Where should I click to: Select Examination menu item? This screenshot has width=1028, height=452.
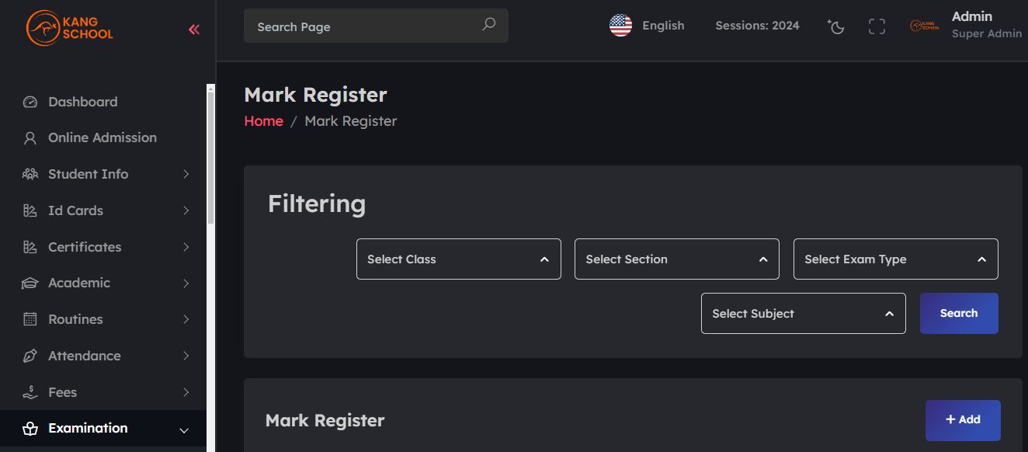click(x=103, y=428)
